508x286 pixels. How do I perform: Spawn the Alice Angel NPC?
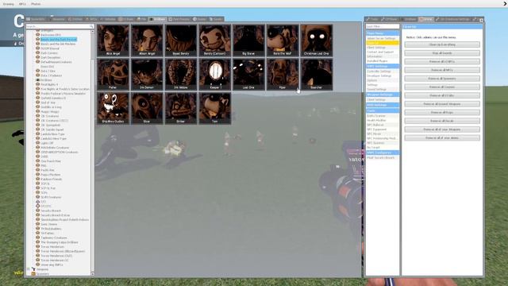(113, 41)
